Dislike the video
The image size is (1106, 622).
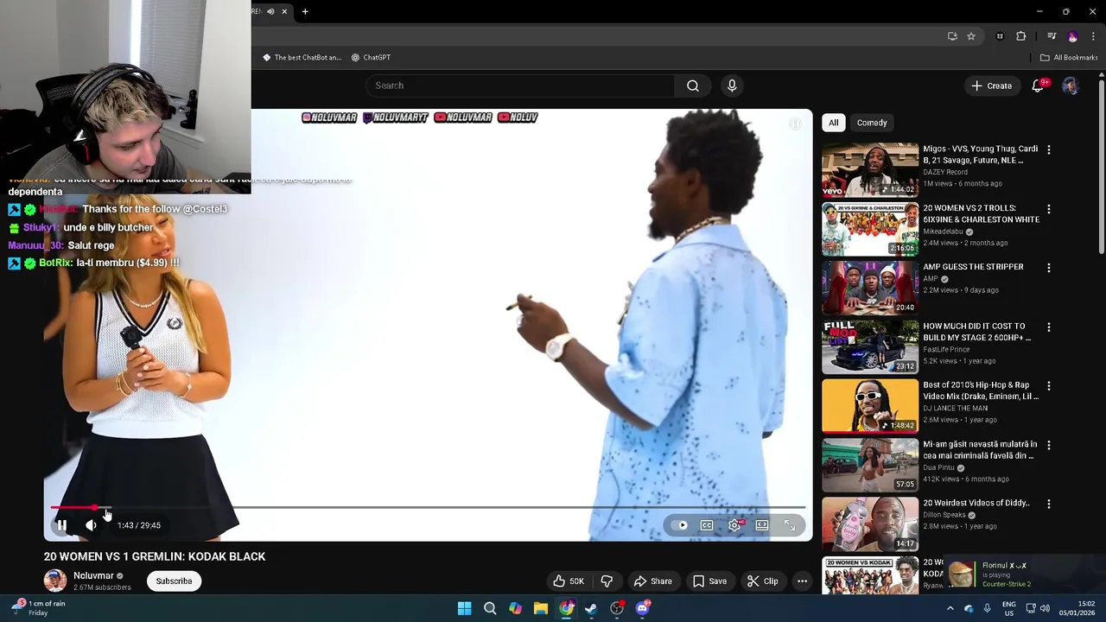[x=607, y=581]
